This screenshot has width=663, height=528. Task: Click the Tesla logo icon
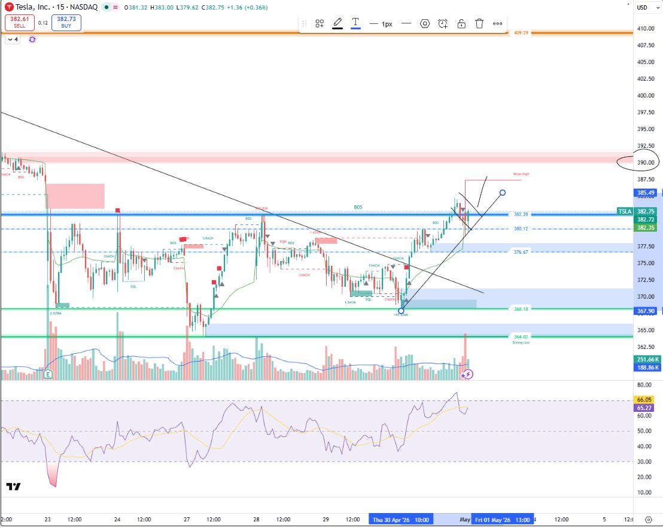(x=9, y=7)
